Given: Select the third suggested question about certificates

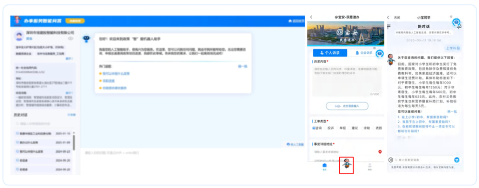Looking at the screenshot, I should (x=426, y=129).
